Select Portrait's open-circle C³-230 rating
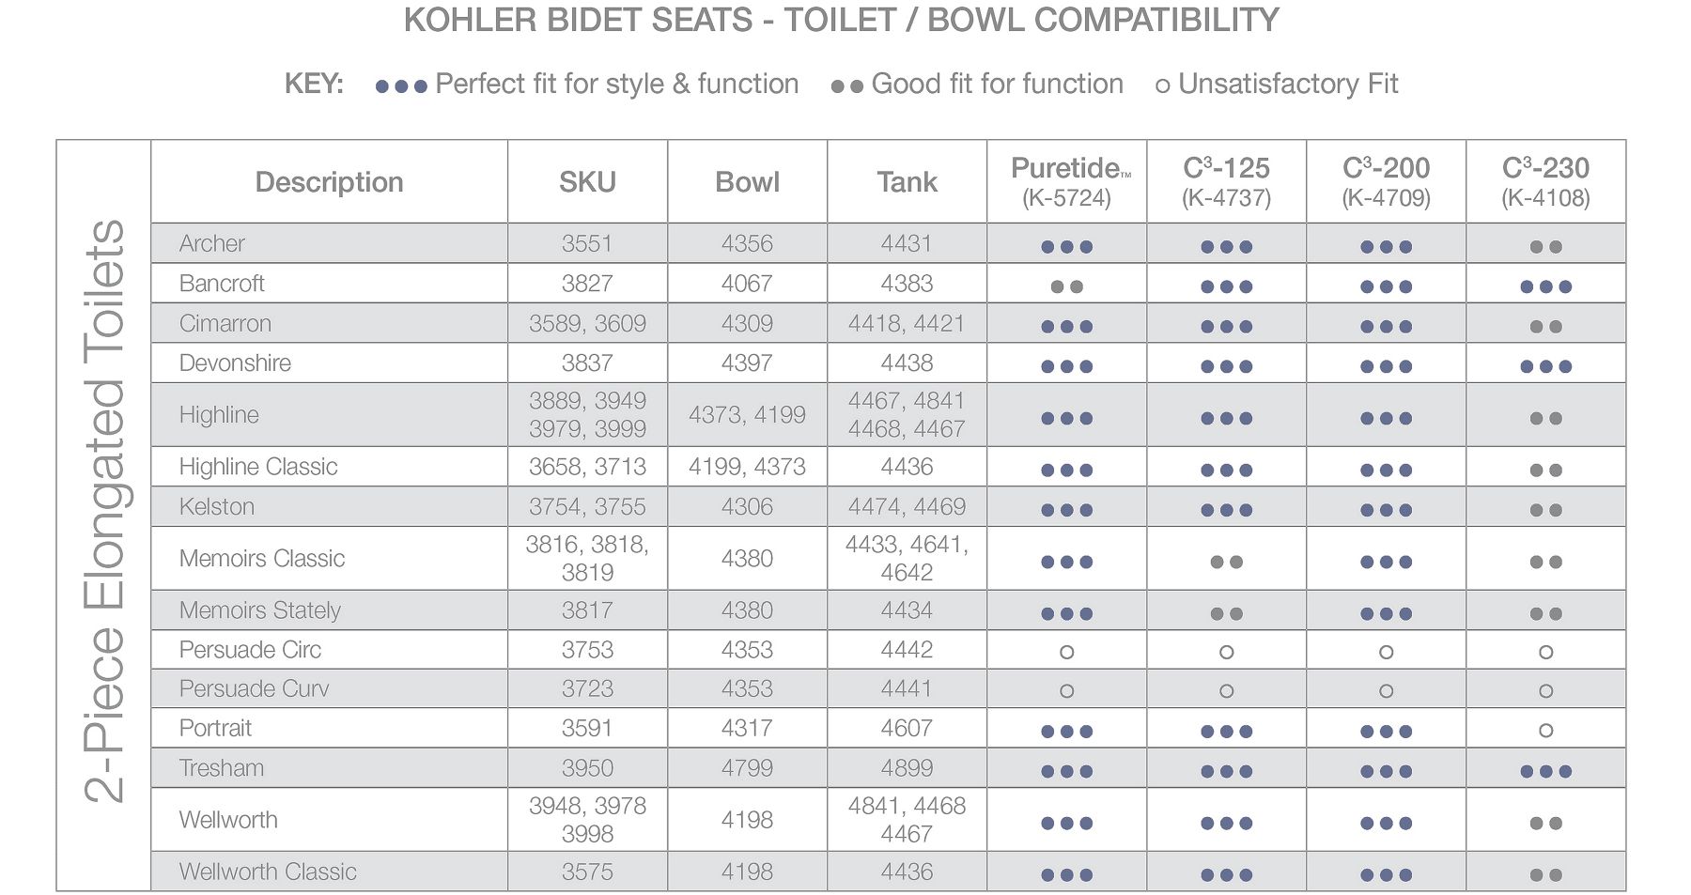 tap(1545, 730)
